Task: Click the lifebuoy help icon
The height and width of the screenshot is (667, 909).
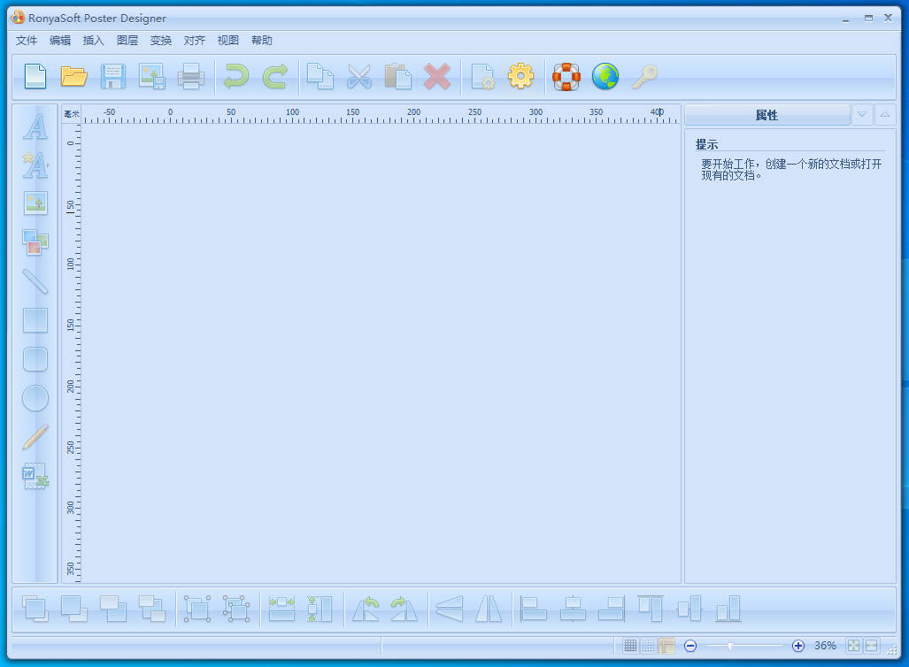Action: [x=566, y=77]
